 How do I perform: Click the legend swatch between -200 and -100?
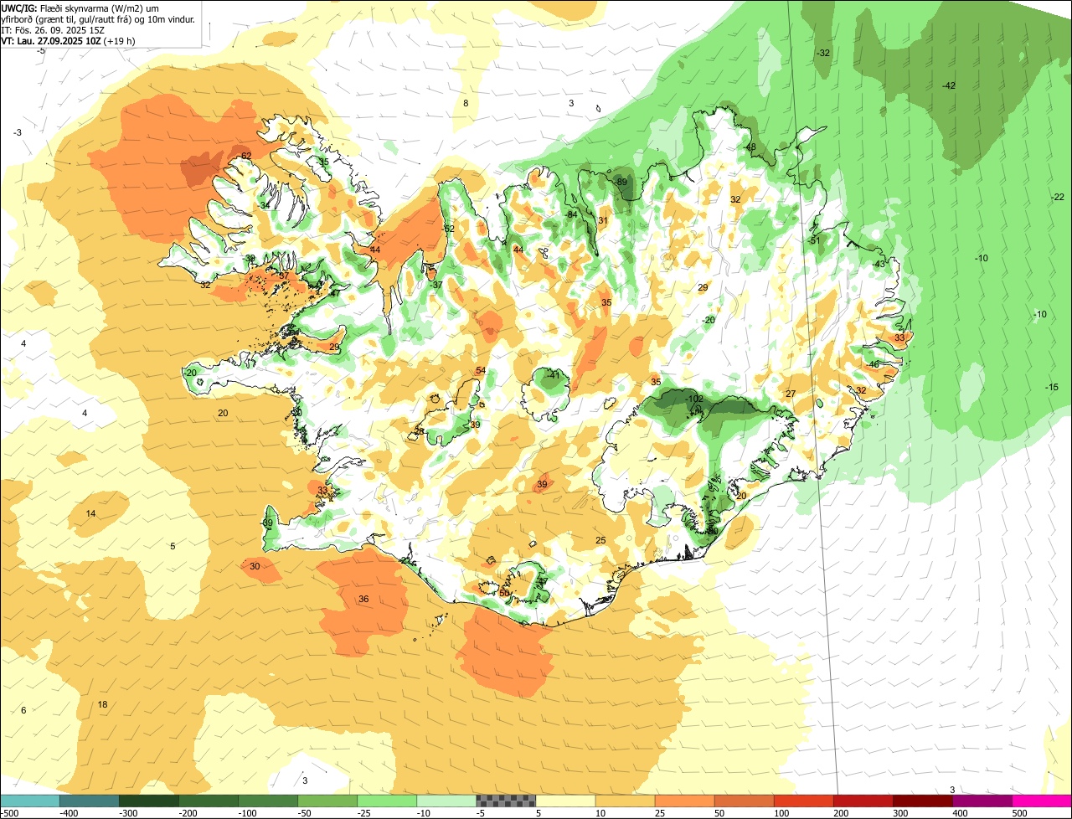[209, 801]
